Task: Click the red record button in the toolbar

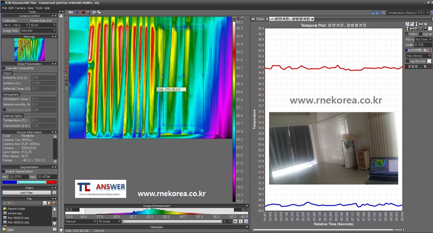Action: (83, 12)
